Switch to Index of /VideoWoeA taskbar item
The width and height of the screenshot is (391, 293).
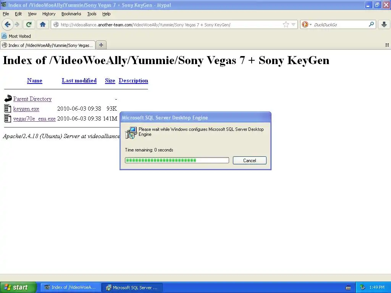tap(71, 288)
